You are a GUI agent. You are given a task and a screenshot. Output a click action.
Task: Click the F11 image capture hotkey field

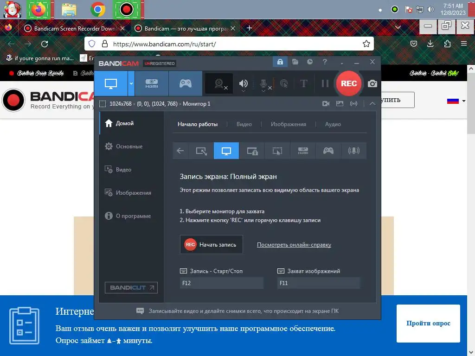tap(318, 283)
